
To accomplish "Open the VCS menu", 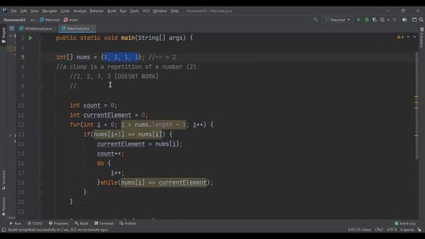I will pos(146,11).
